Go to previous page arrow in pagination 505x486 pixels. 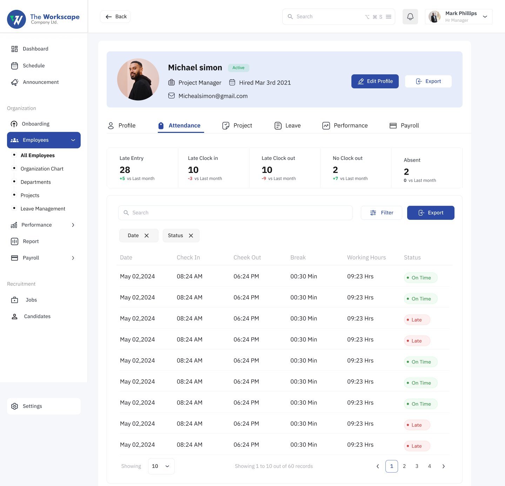tap(378, 466)
